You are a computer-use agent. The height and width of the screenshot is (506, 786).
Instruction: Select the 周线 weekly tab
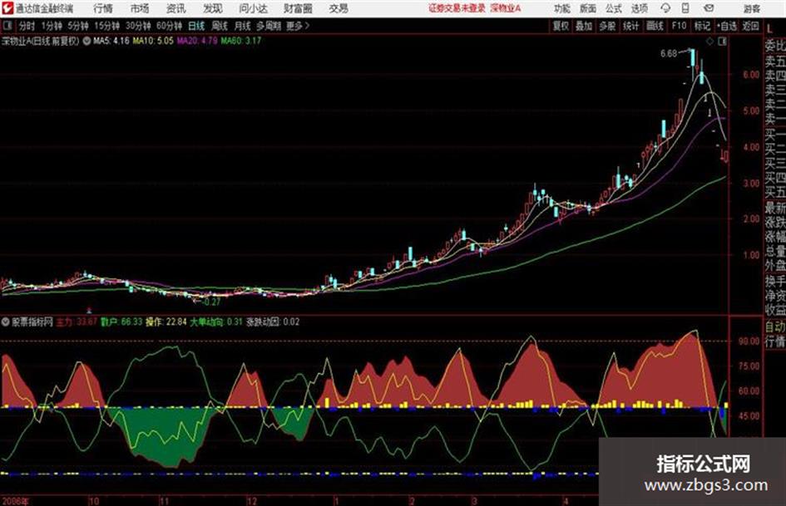pos(220,26)
